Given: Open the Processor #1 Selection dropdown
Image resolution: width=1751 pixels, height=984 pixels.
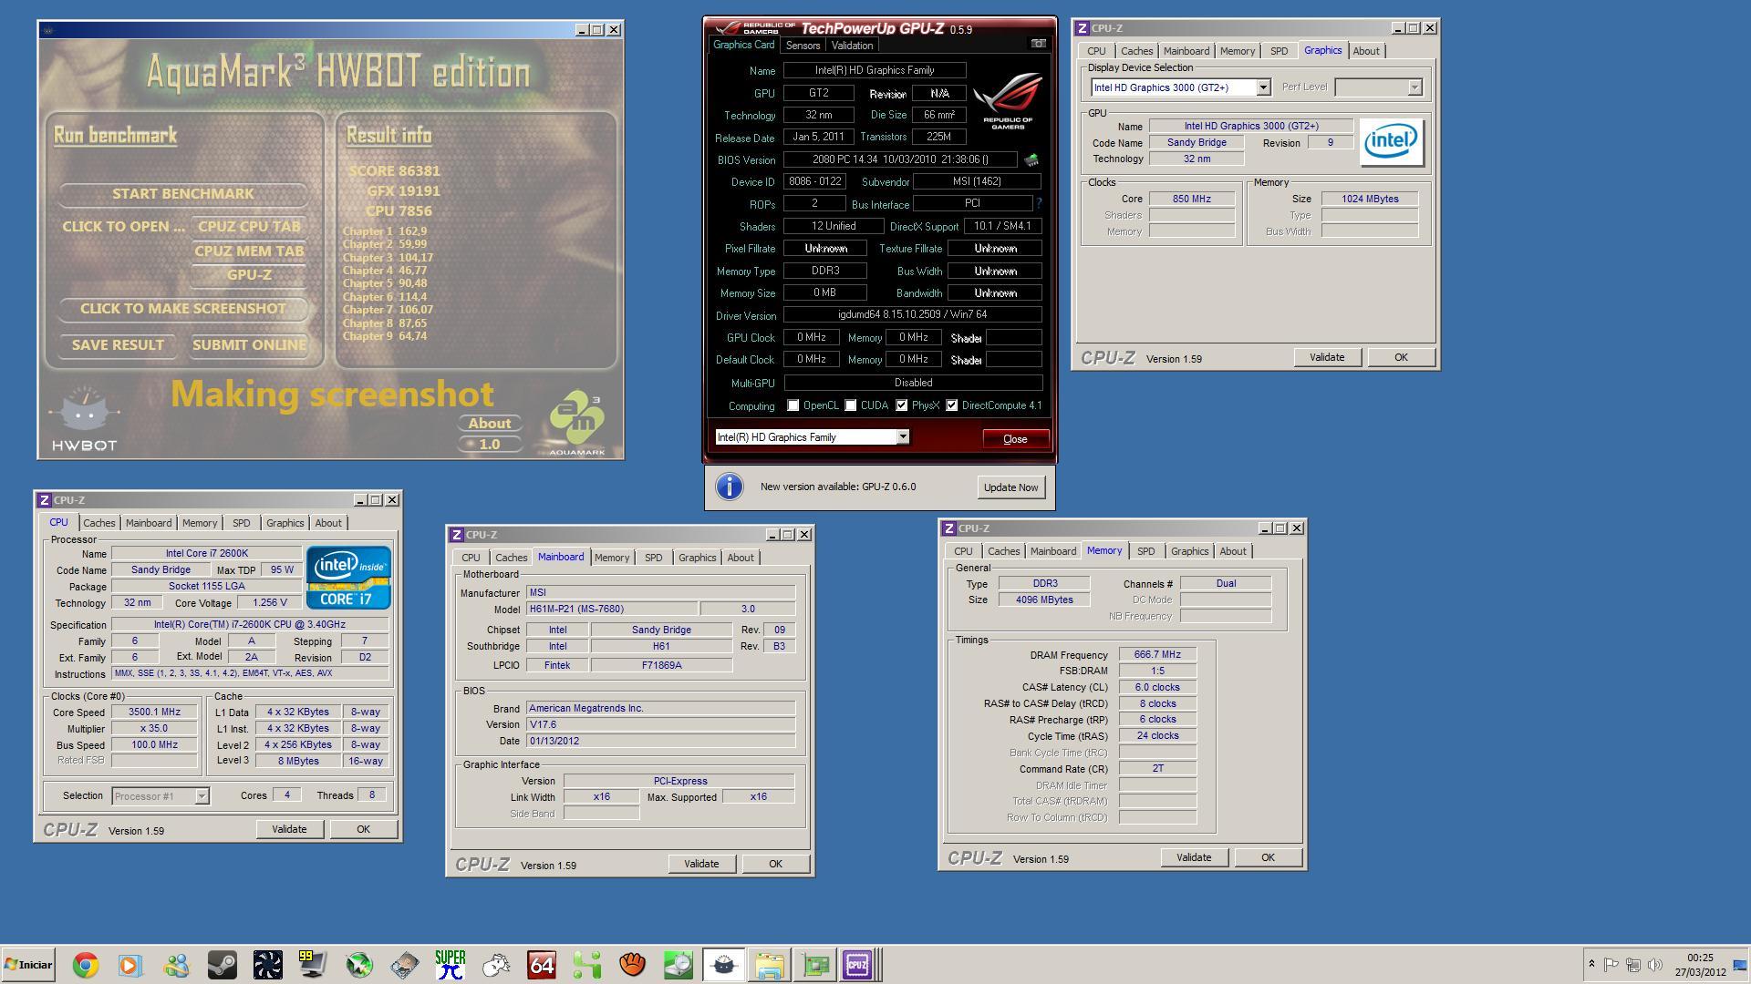Looking at the screenshot, I should click(x=202, y=796).
